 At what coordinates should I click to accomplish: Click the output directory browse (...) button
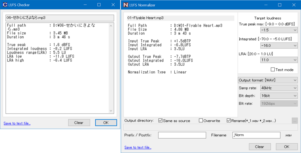pyautogui.click(x=295, y=120)
